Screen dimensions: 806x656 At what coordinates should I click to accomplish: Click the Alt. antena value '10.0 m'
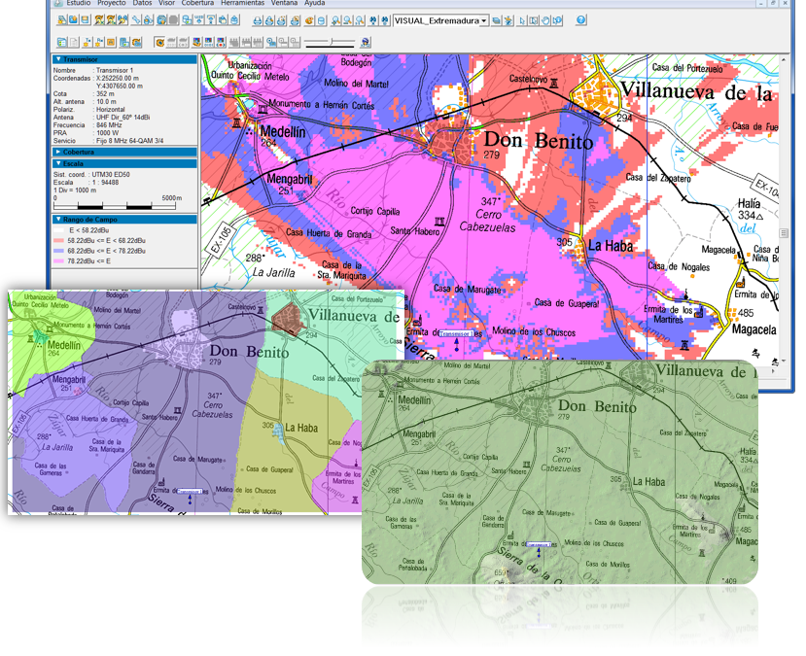106,102
